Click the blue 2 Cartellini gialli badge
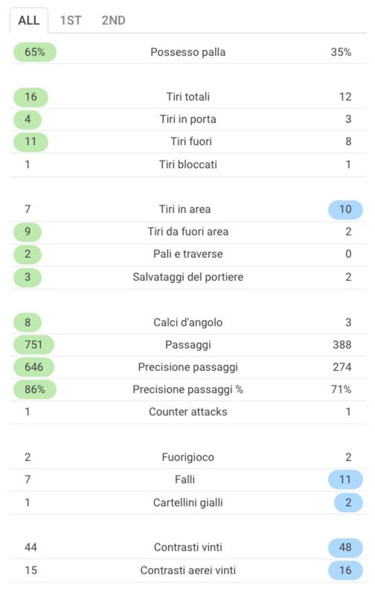Image resolution: width=375 pixels, height=589 pixels. tap(349, 502)
